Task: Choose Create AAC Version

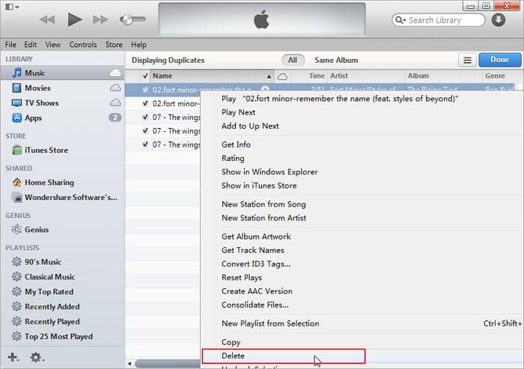Action: click(x=362, y=291)
